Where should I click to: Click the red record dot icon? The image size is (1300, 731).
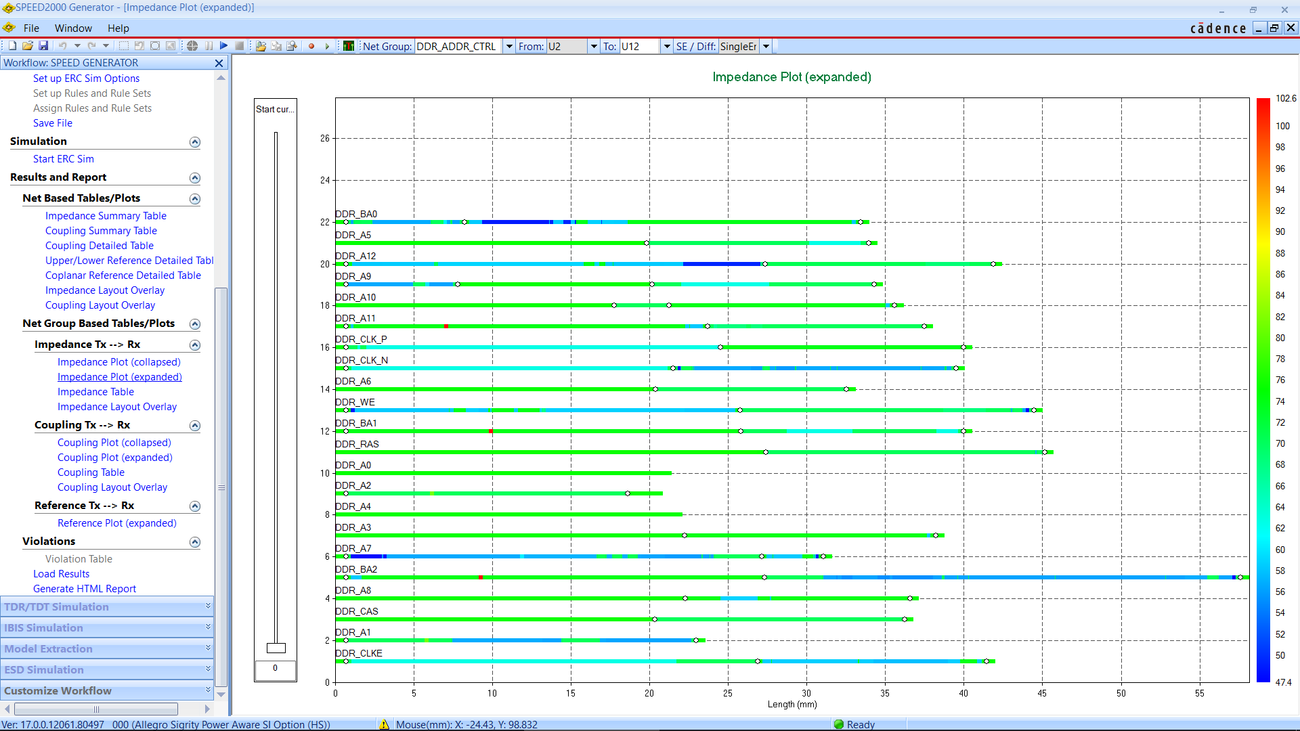pos(311,46)
